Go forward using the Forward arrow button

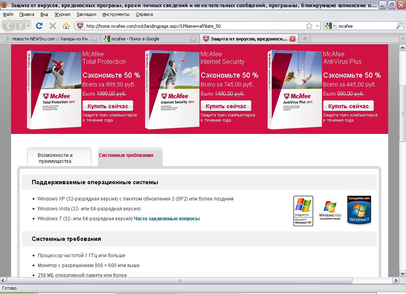20,26
